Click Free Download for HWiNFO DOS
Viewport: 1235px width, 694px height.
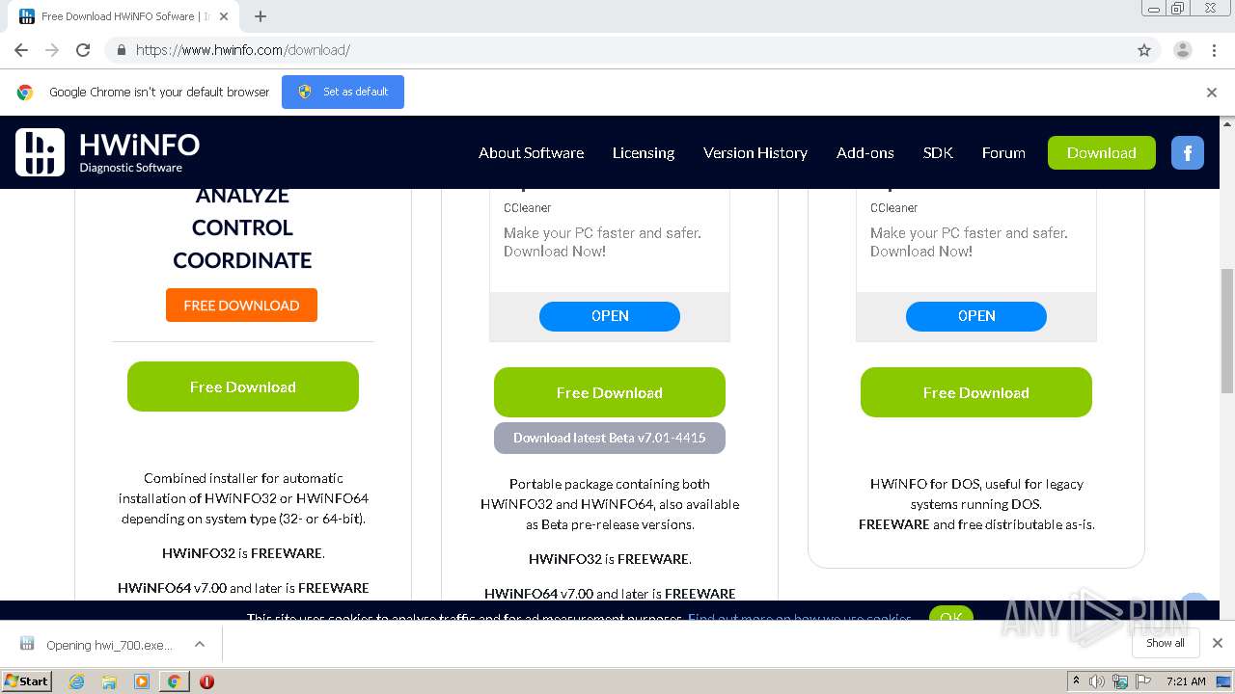click(976, 392)
